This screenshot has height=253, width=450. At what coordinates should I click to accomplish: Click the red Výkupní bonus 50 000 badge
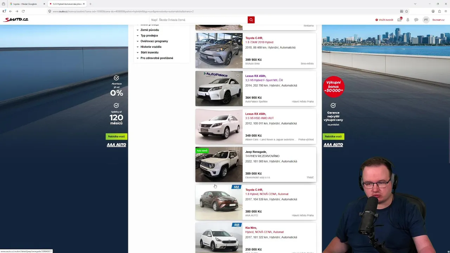point(333,86)
